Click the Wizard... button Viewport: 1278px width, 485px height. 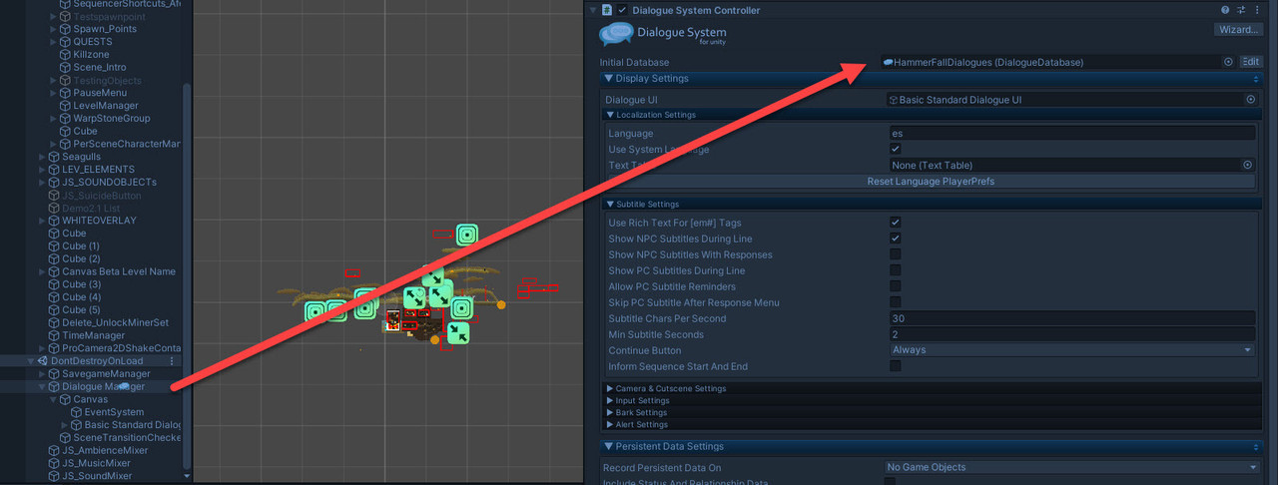pyautogui.click(x=1237, y=29)
